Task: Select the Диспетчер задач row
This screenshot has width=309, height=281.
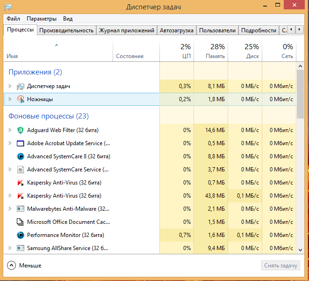Action: click(150, 86)
